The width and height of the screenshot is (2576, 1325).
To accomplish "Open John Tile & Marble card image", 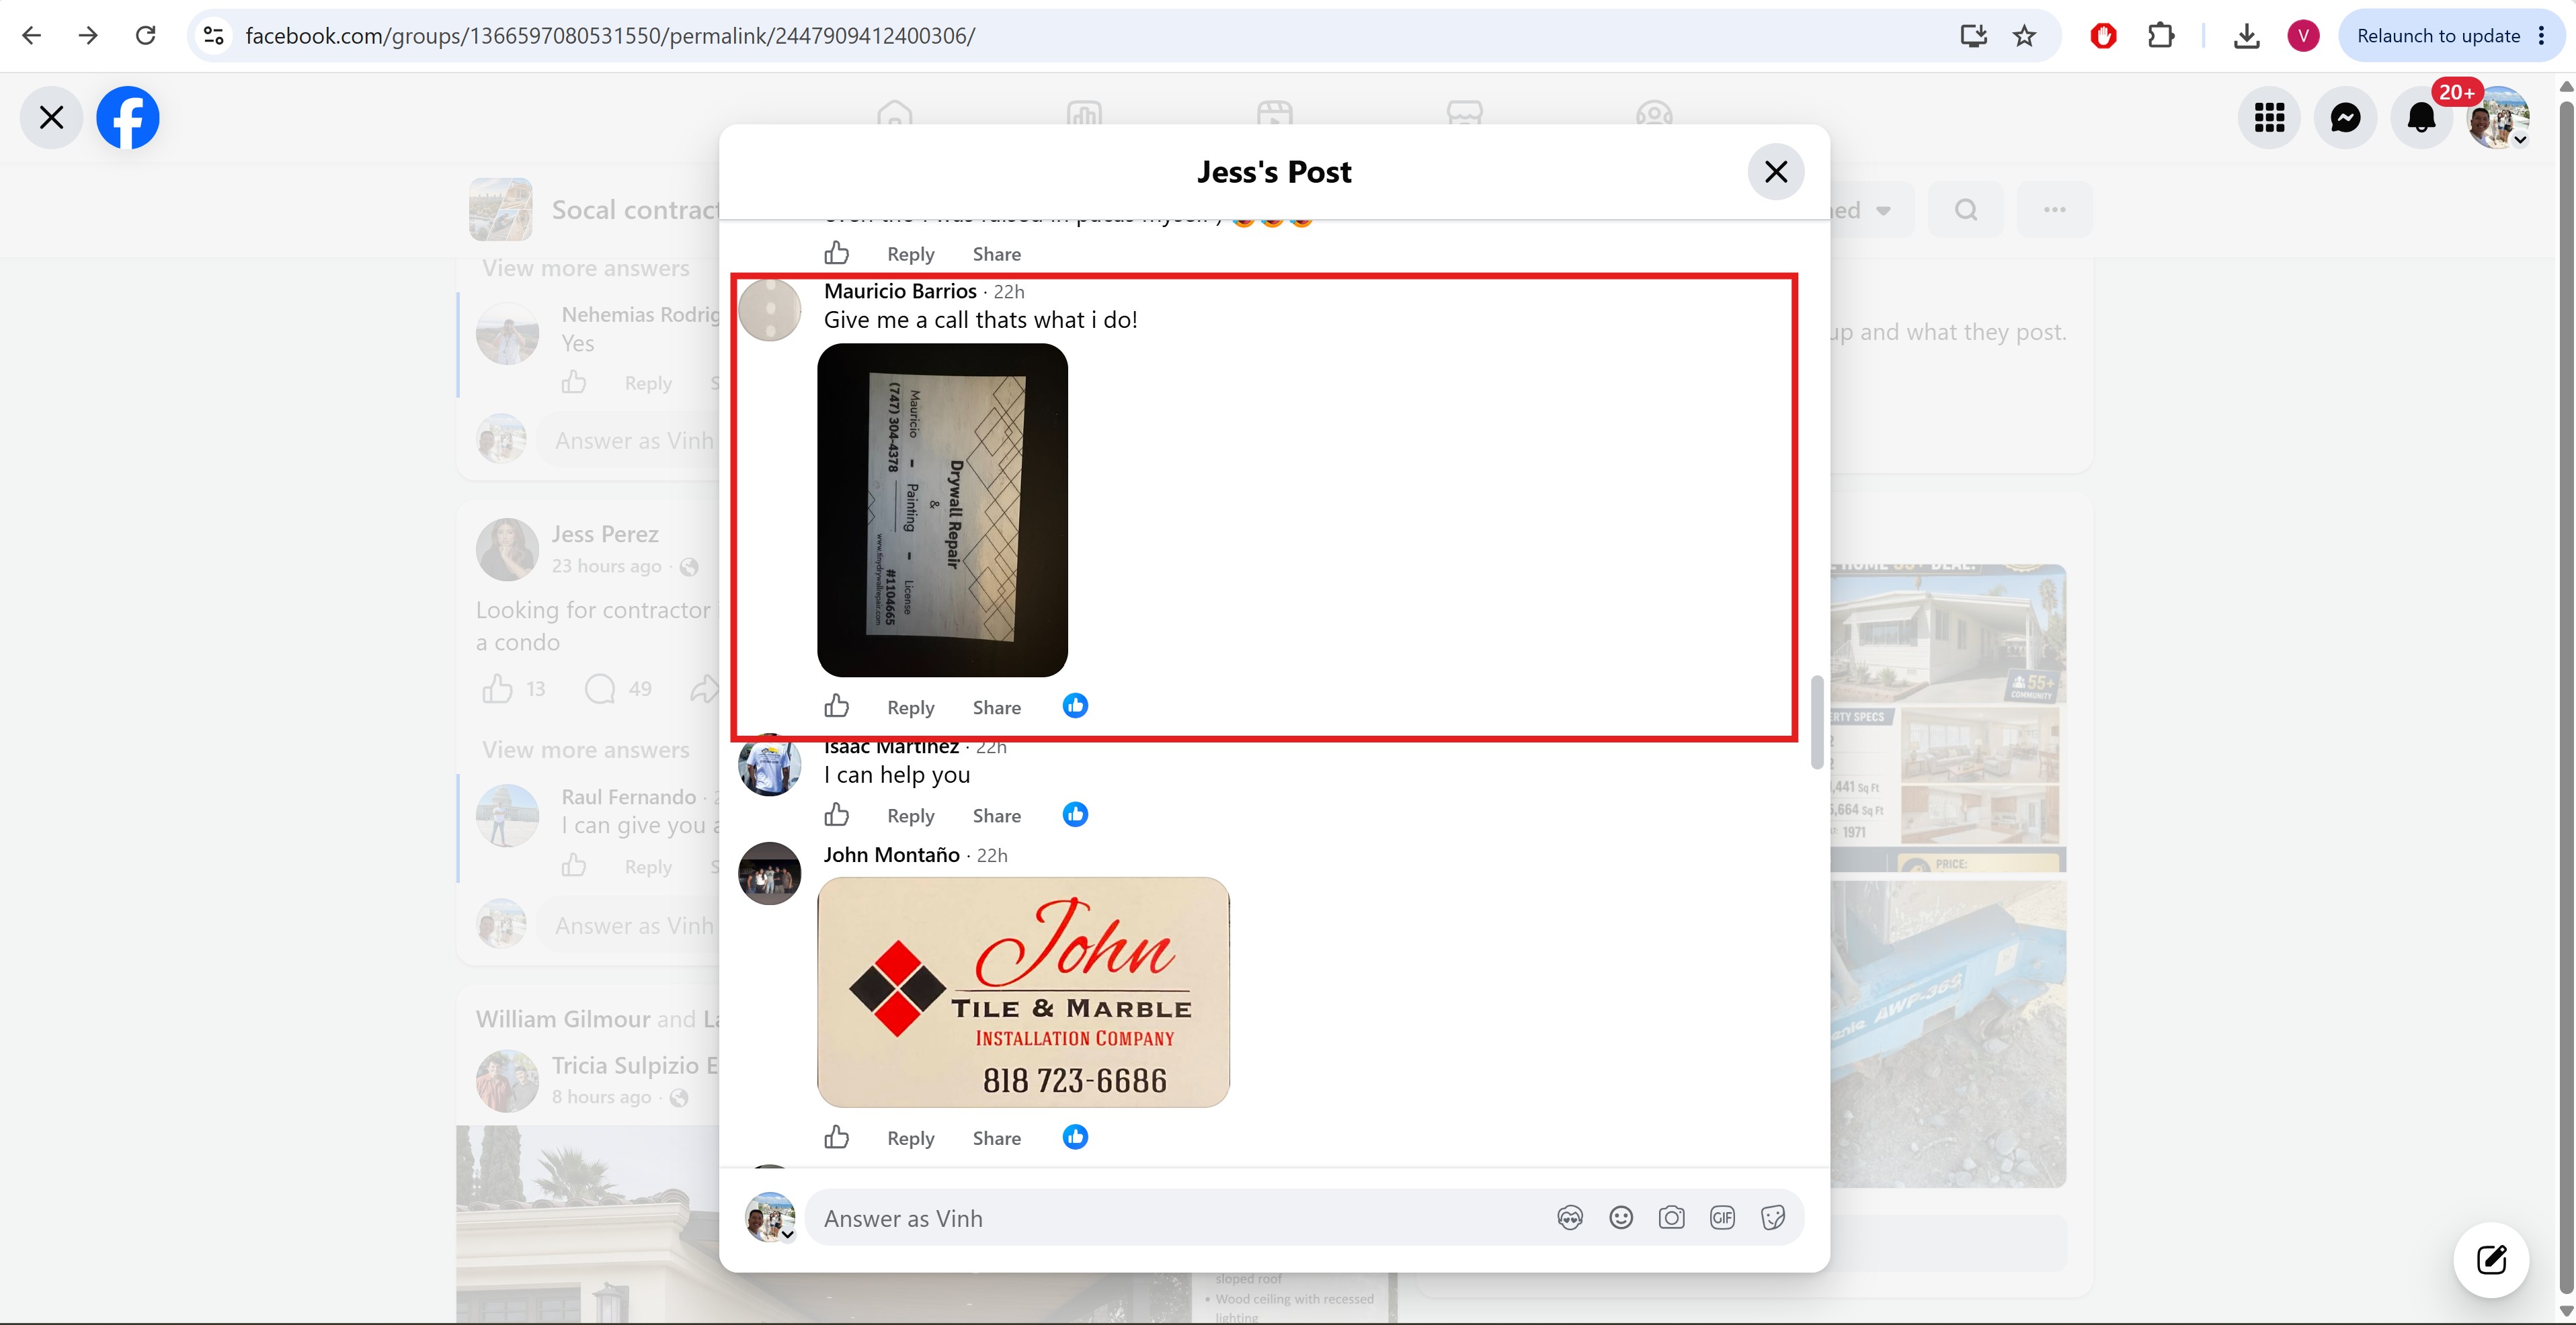I will (x=1023, y=992).
